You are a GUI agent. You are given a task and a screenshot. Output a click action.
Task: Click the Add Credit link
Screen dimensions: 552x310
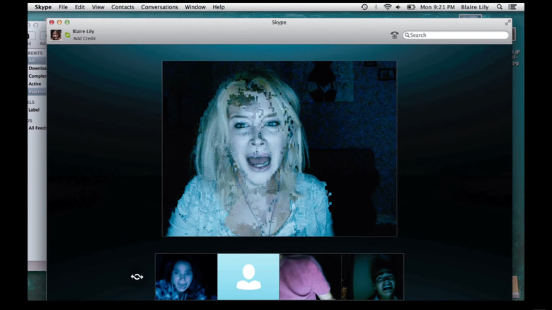[84, 38]
